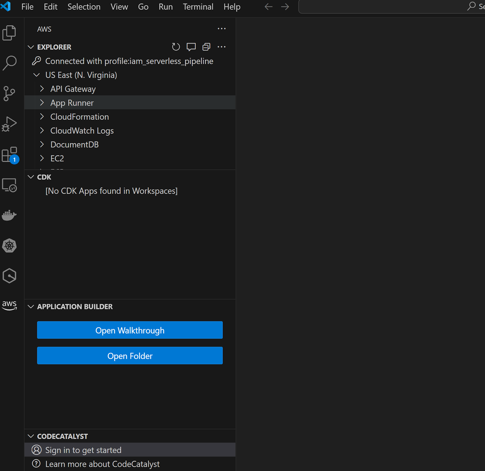Open the File menu
The width and height of the screenshot is (485, 471).
pos(27,7)
